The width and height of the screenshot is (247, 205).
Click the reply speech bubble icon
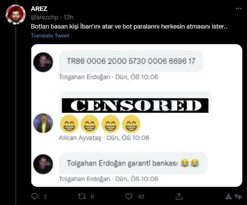(35, 196)
